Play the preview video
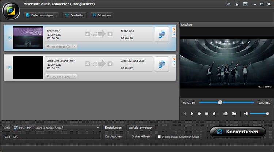This screenshot has height=152, width=274. coord(192,114)
